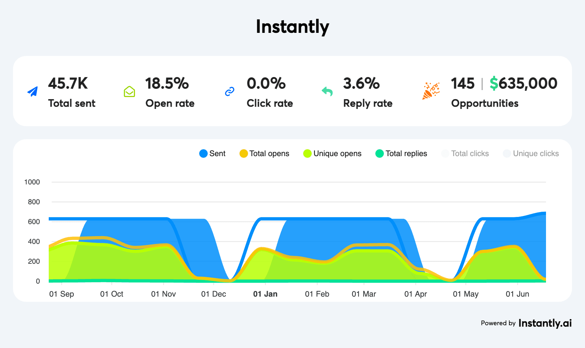This screenshot has height=348, width=585.
Task: Click the blue Sent legend dot
Action: (203, 154)
